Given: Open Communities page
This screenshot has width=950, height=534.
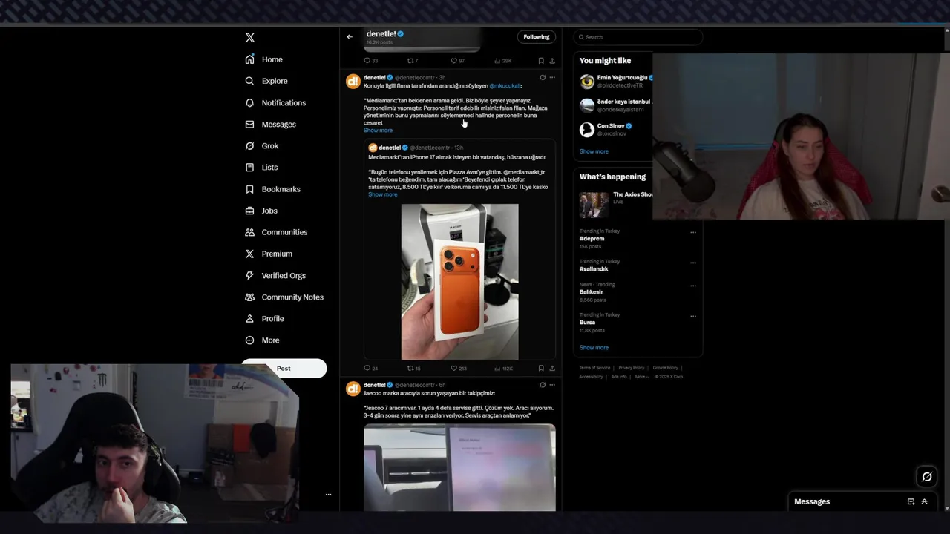Looking at the screenshot, I should (276, 232).
